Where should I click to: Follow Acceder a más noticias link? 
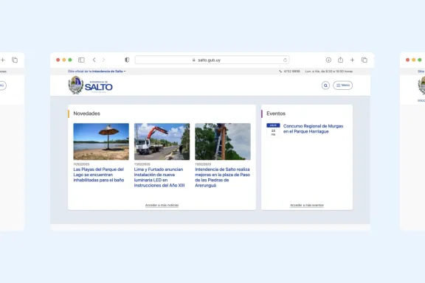[162, 206]
